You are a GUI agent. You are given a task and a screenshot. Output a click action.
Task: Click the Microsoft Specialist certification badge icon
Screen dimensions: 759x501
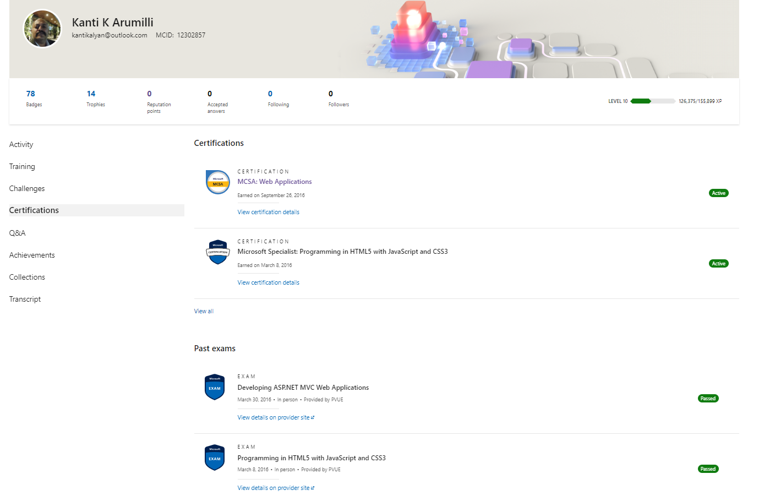pos(218,252)
